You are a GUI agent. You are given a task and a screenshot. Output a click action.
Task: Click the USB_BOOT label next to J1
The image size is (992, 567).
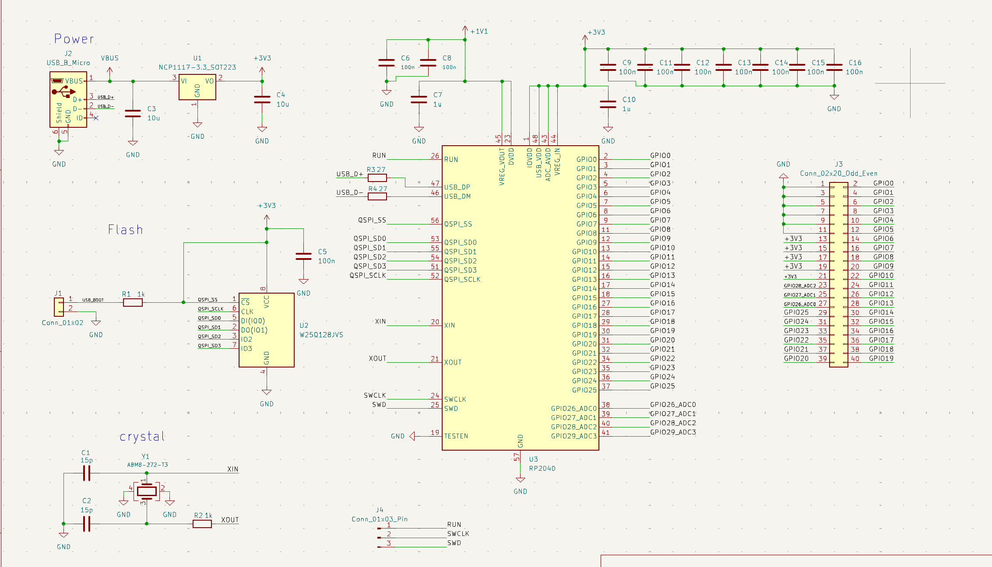pos(93,299)
